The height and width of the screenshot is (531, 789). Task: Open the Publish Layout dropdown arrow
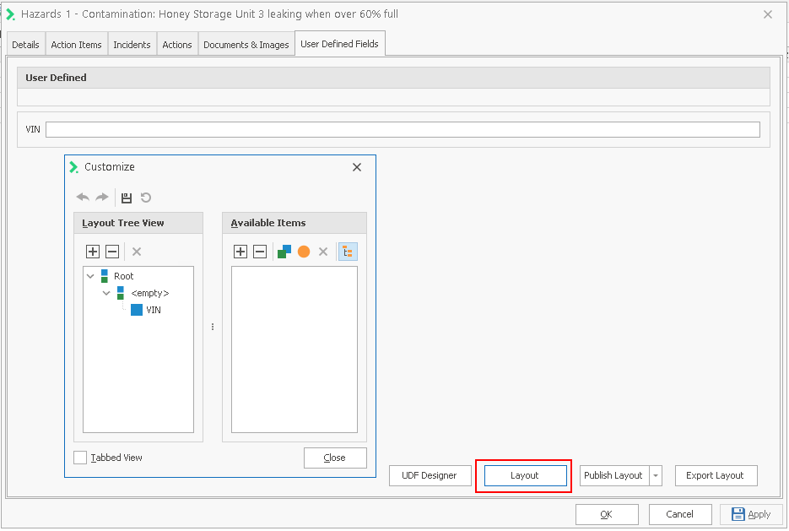tap(656, 475)
